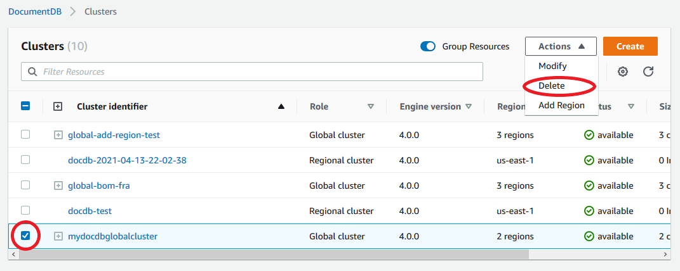
Task: Select Add Region menu option
Action: [x=561, y=105]
